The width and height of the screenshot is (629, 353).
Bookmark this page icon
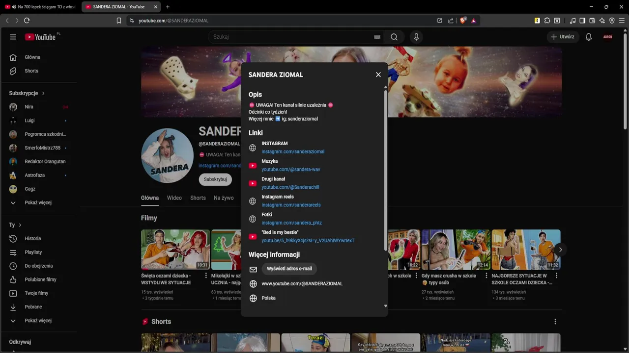click(x=119, y=21)
